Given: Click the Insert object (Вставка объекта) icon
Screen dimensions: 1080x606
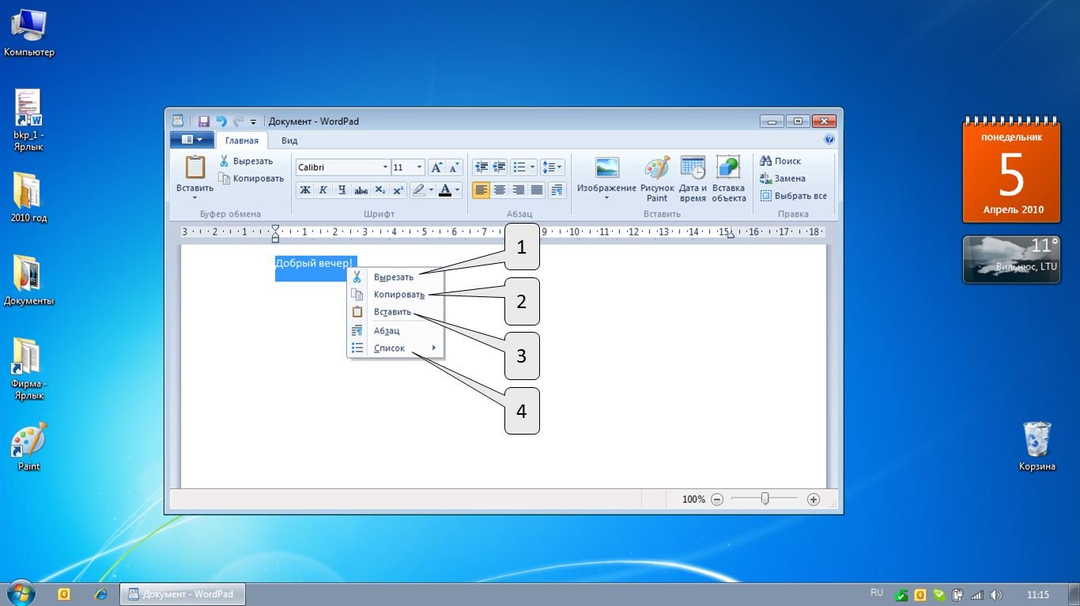Looking at the screenshot, I should pos(728,179).
